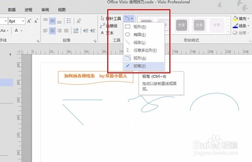Open the 数据 ribbon tab
Image resolution: width=252 pixels, height=162 pixels.
[12, 10]
